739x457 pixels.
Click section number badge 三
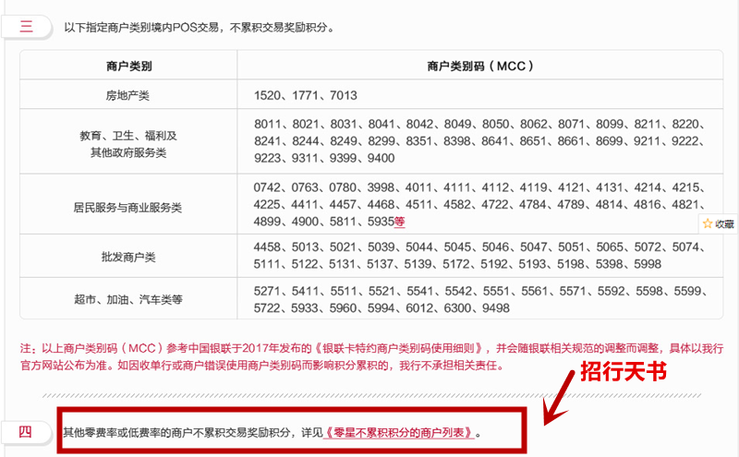(x=26, y=27)
